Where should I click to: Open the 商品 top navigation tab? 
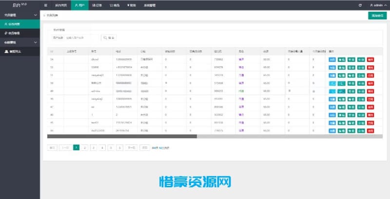point(115,5)
